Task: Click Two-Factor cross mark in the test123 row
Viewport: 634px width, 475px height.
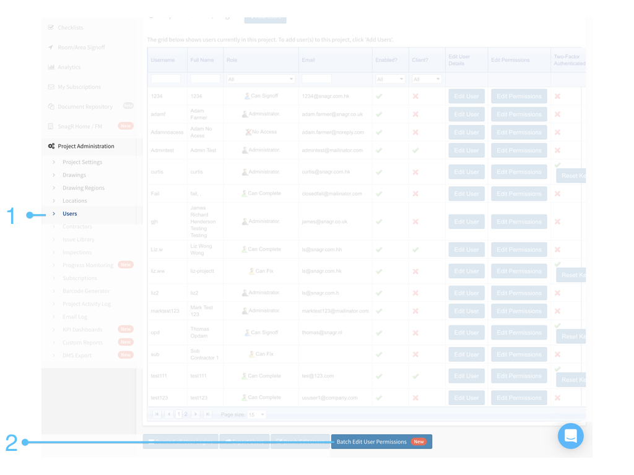Action: (557, 398)
